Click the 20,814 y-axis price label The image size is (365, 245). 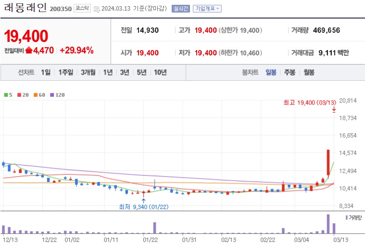[x=348, y=101]
